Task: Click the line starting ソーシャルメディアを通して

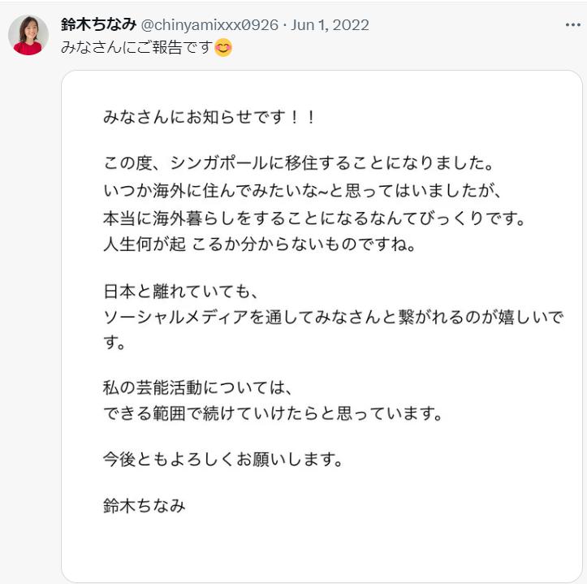Action: (333, 318)
